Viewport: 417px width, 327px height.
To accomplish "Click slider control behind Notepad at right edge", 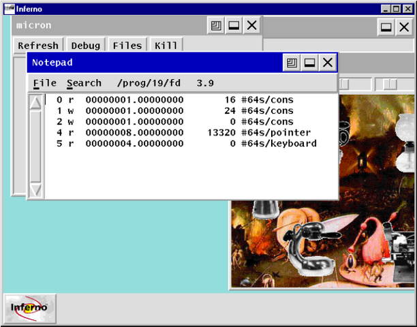I will pos(390,84).
